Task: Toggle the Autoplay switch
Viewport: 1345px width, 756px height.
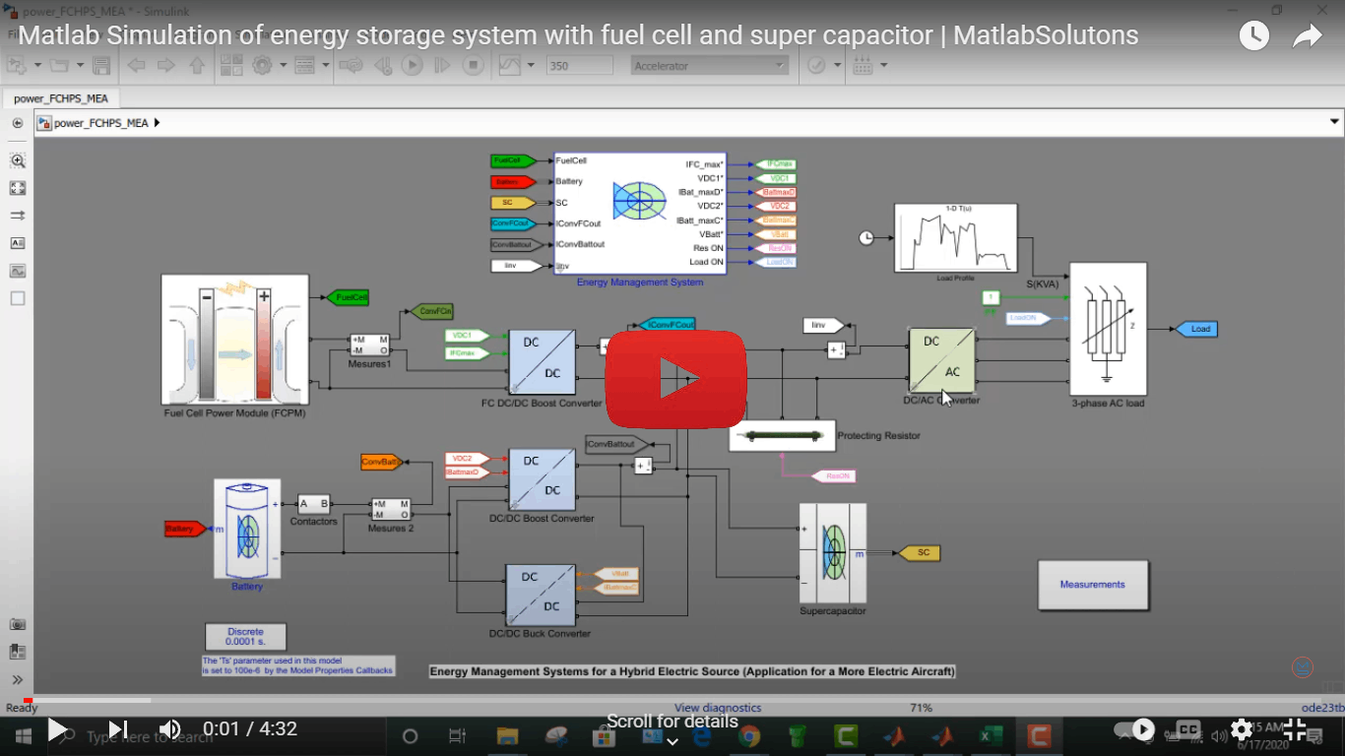Action: pyautogui.click(x=1133, y=729)
